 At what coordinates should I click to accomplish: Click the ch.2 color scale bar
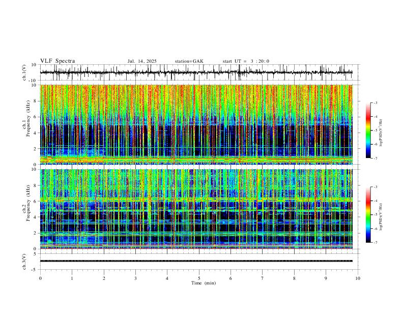(368, 215)
